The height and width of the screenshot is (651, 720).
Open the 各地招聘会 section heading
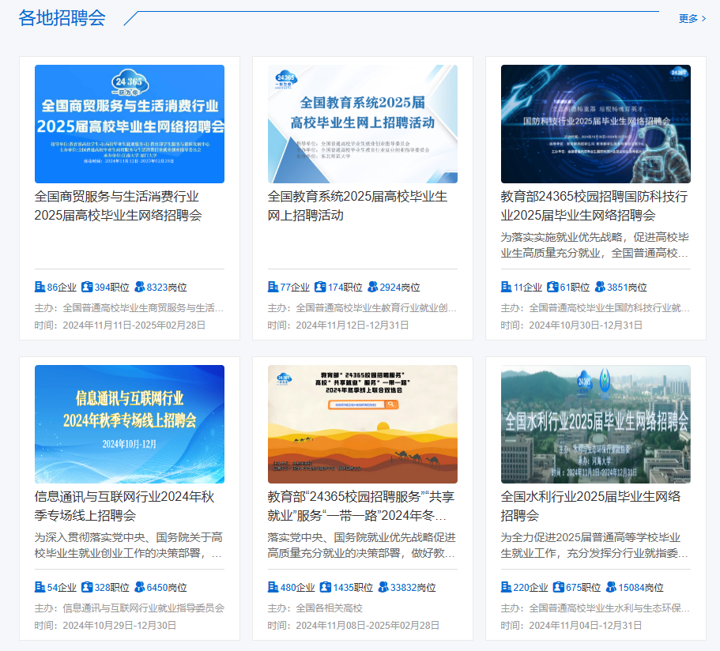(x=62, y=18)
